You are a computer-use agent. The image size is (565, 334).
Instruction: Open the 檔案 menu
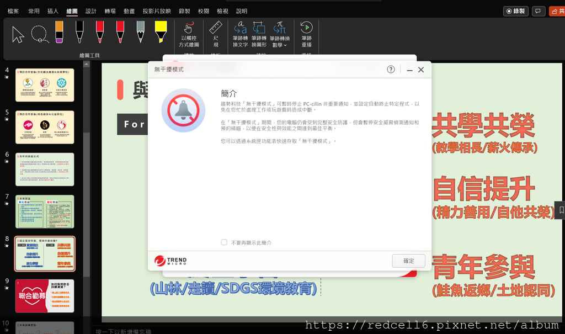click(13, 11)
